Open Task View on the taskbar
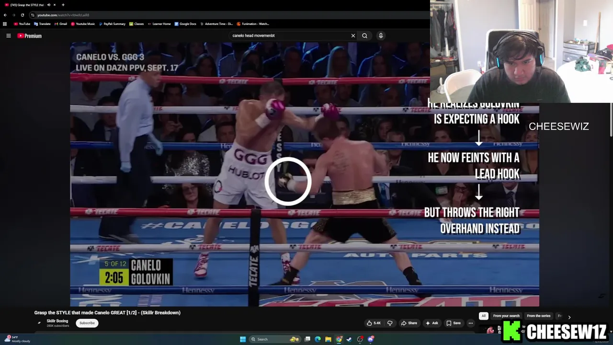The width and height of the screenshot is (613, 345). (307, 339)
